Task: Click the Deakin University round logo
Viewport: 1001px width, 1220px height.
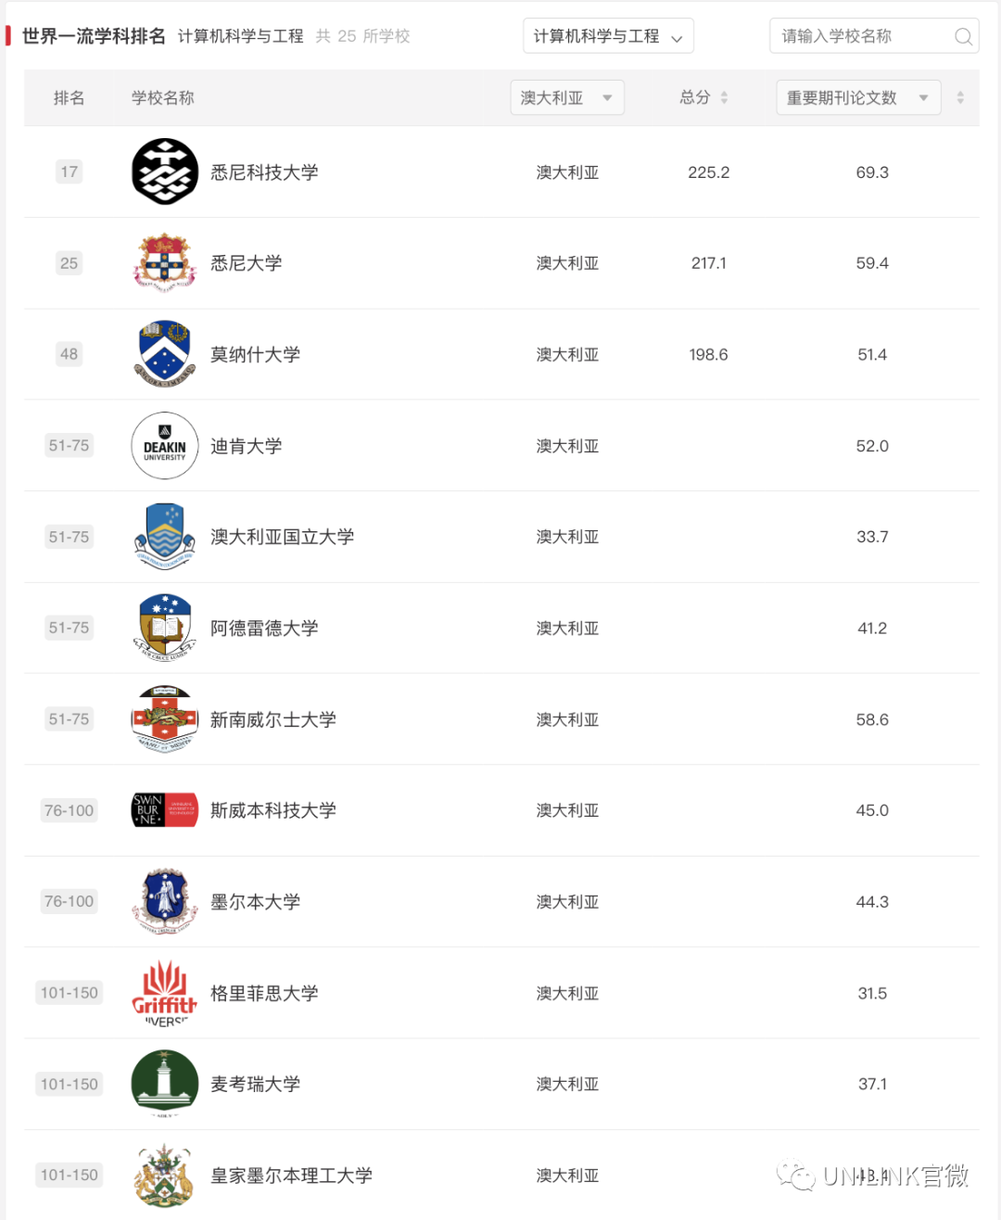Action: pos(165,445)
